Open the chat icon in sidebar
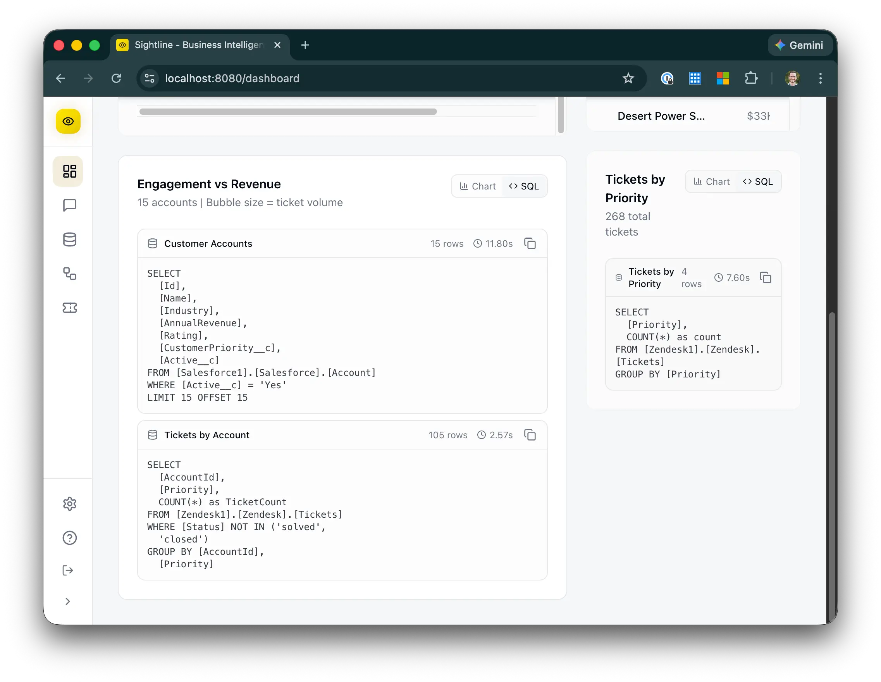This screenshot has height=682, width=881. [x=69, y=205]
